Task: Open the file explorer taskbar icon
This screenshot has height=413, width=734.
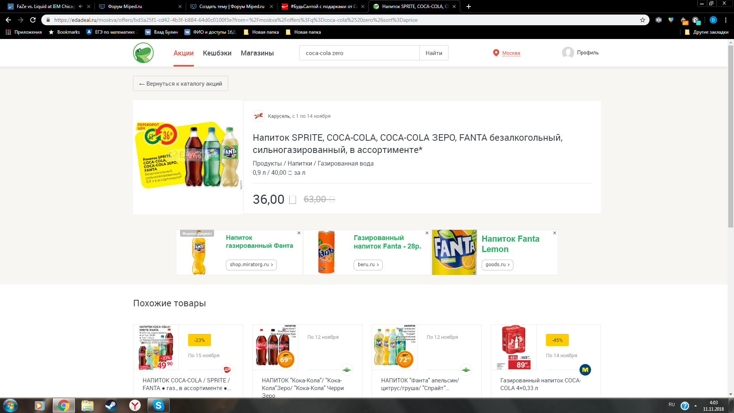Action: [87, 405]
